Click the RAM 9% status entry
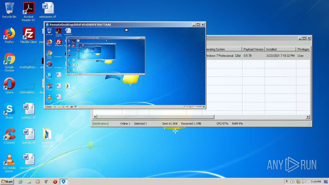Screen dimensions: 329x185 click(x=237, y=124)
